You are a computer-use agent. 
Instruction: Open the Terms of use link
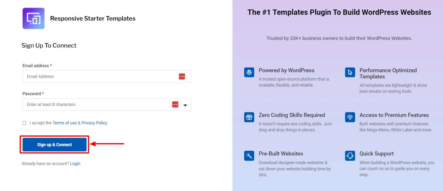click(65, 123)
